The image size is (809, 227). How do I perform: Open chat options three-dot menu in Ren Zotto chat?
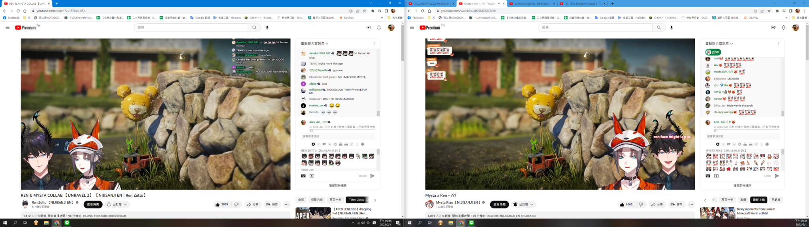tap(374, 44)
